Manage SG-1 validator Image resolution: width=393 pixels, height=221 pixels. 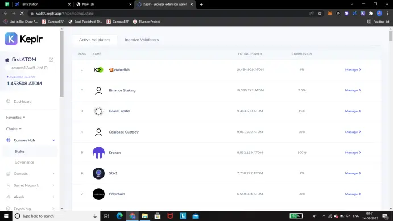click(x=353, y=173)
